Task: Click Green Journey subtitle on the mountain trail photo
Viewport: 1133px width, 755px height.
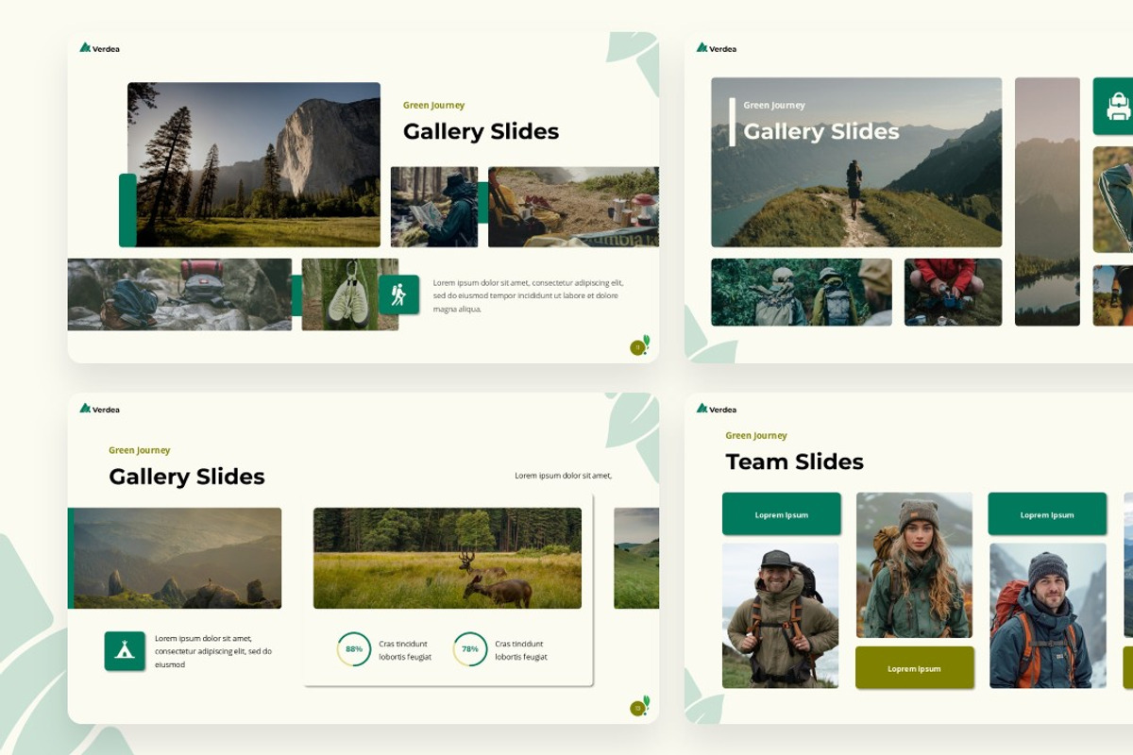Action: [x=774, y=106]
